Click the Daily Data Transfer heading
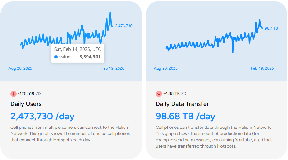288x160 pixels. (182, 104)
